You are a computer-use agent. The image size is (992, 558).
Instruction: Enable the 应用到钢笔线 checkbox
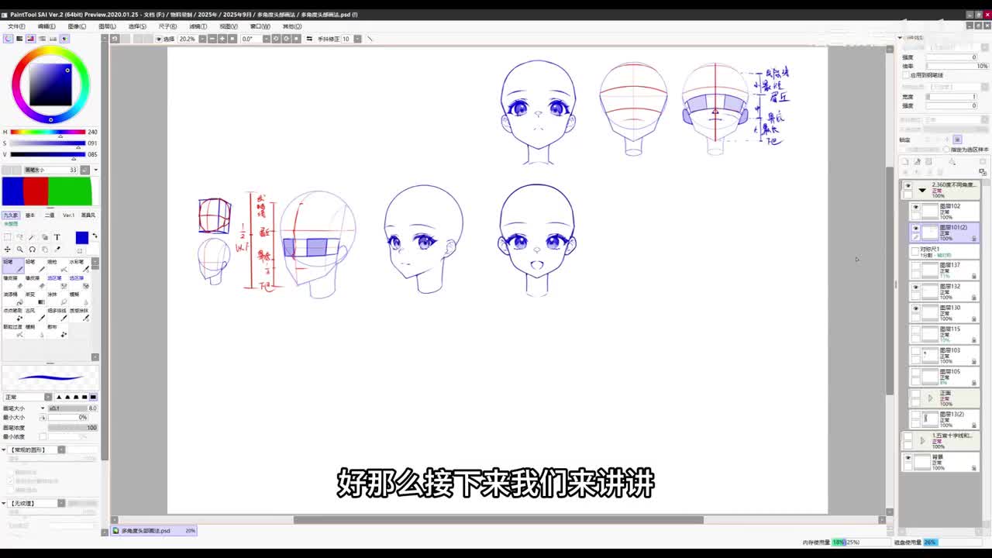click(x=906, y=75)
